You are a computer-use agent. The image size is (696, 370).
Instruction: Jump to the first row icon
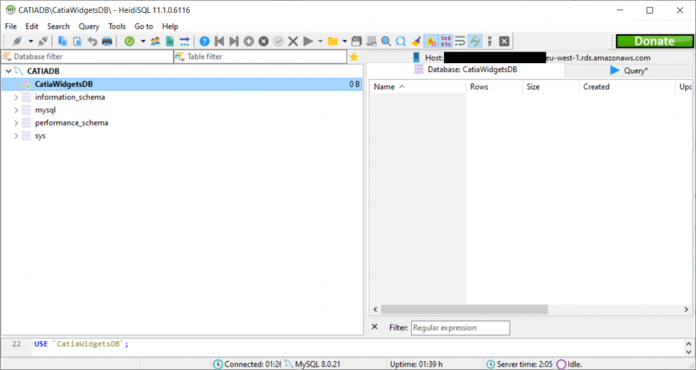tap(219, 41)
